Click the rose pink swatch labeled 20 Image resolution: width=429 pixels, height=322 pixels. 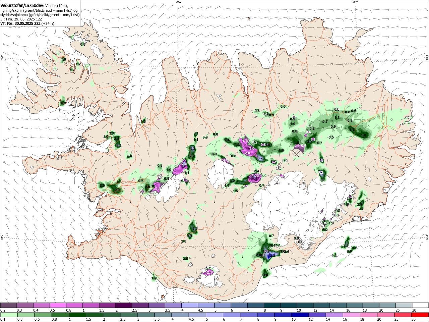click(385, 315)
